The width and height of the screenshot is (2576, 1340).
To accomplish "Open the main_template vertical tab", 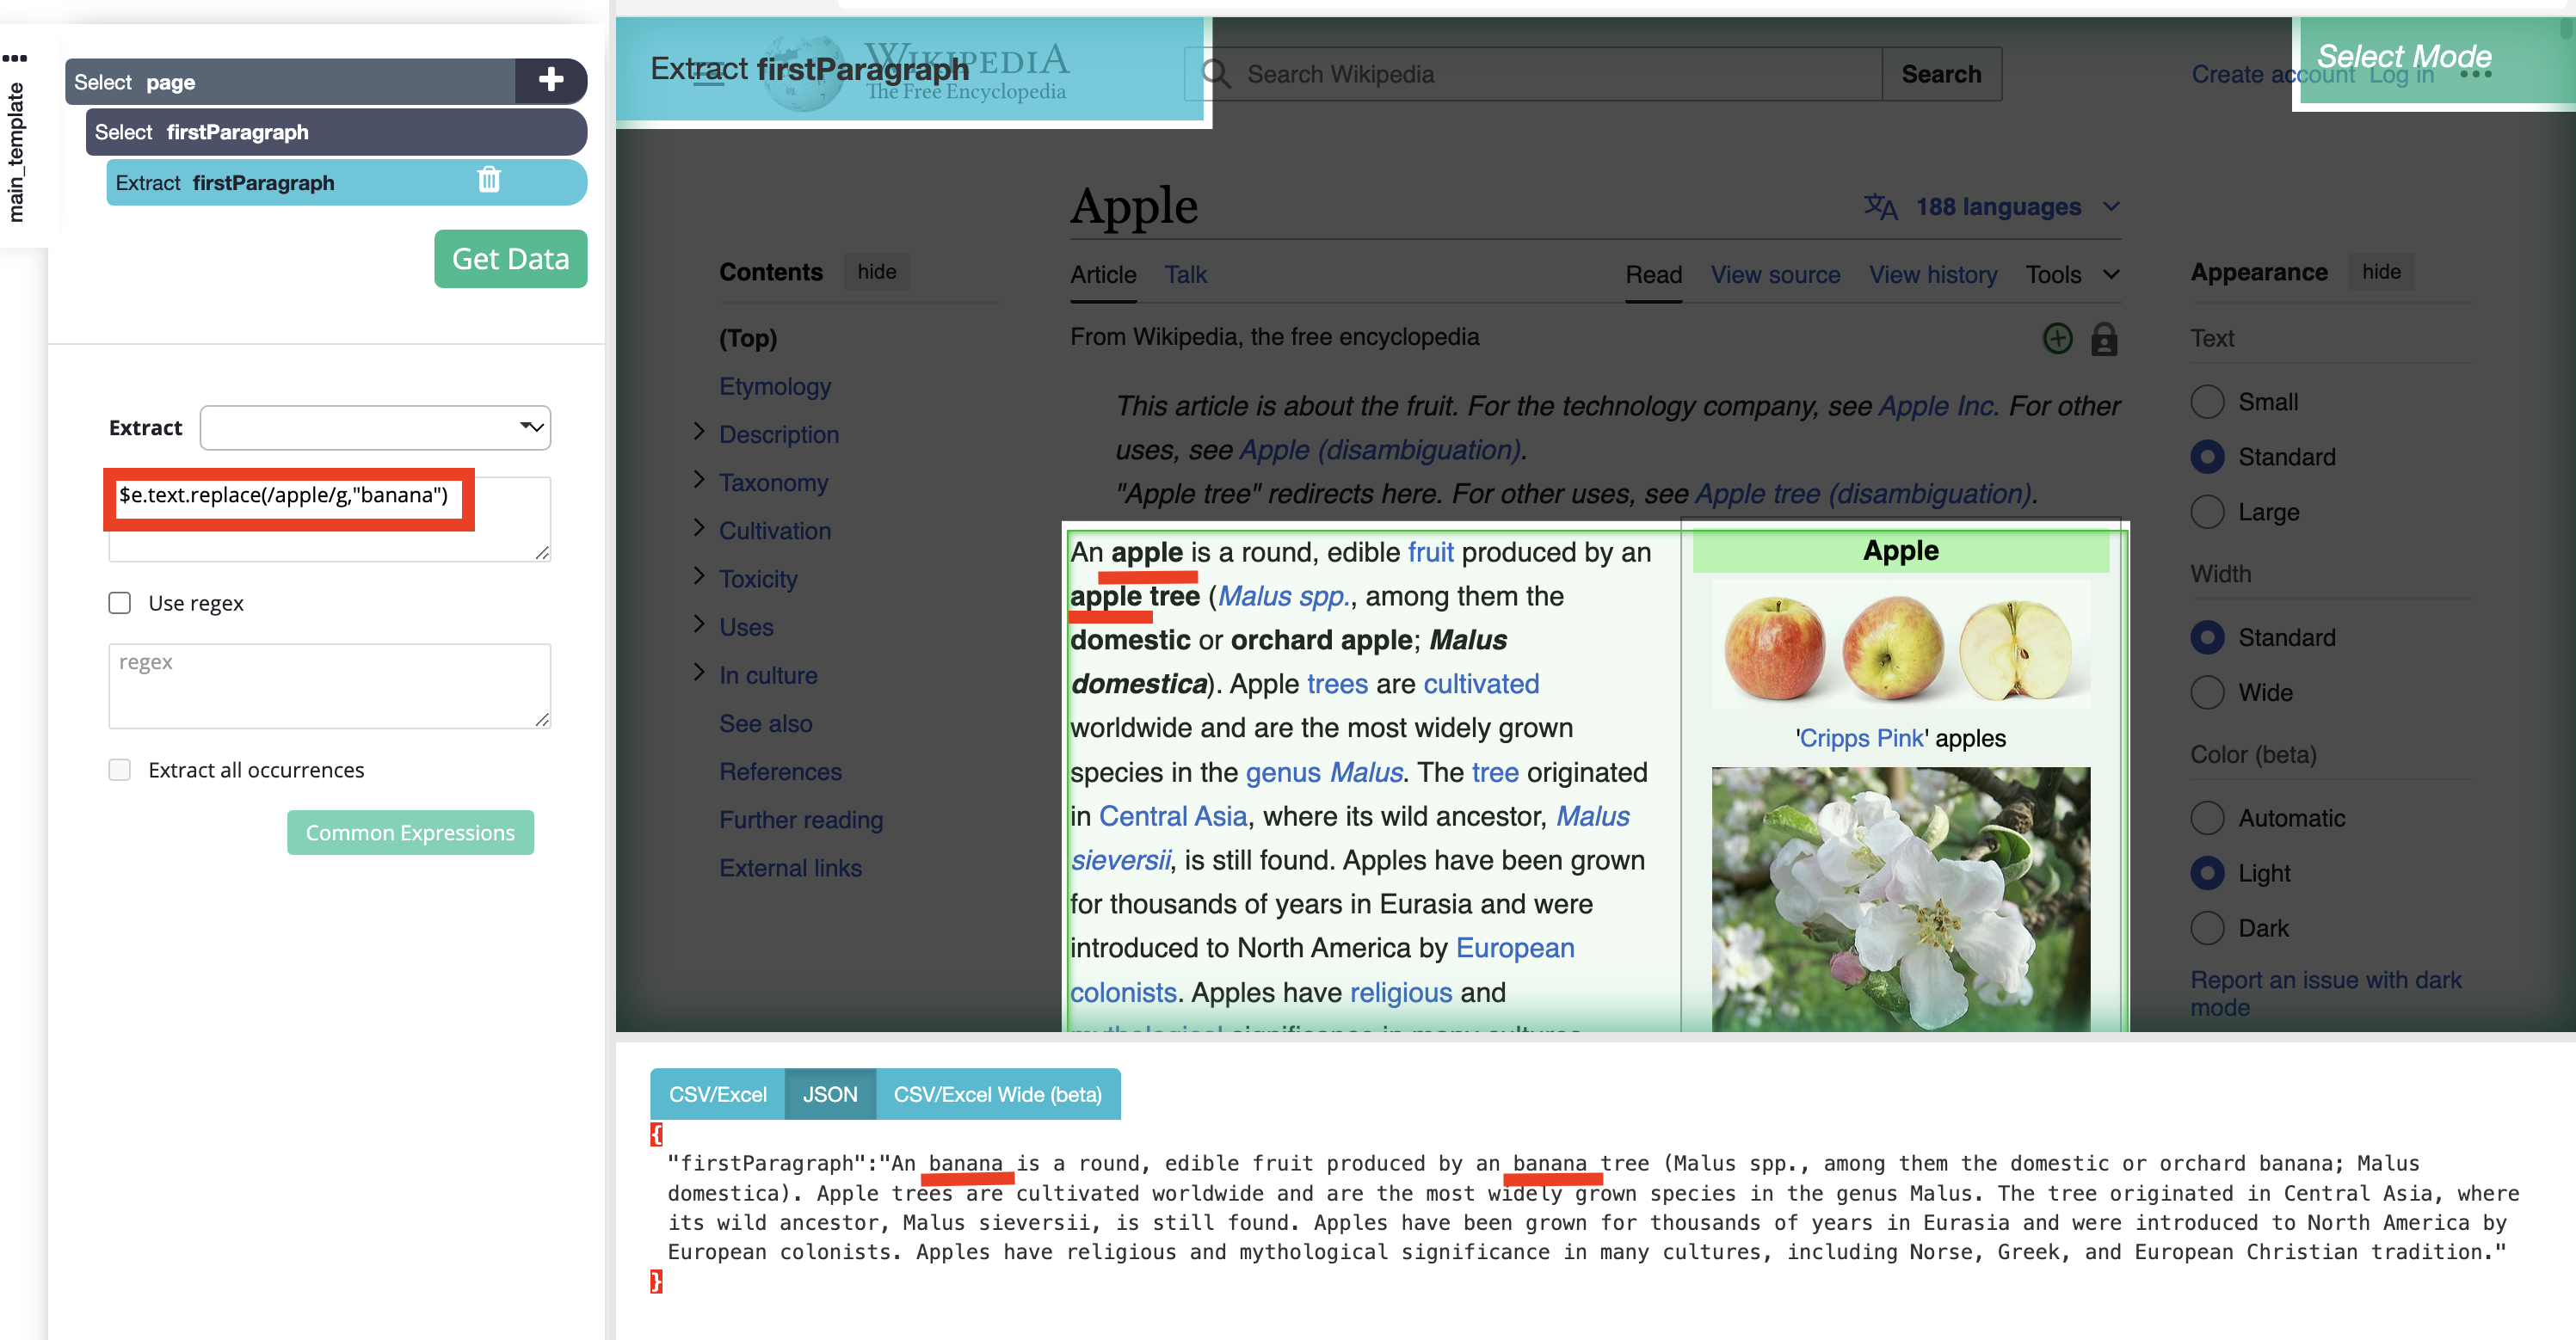I will click(x=16, y=152).
